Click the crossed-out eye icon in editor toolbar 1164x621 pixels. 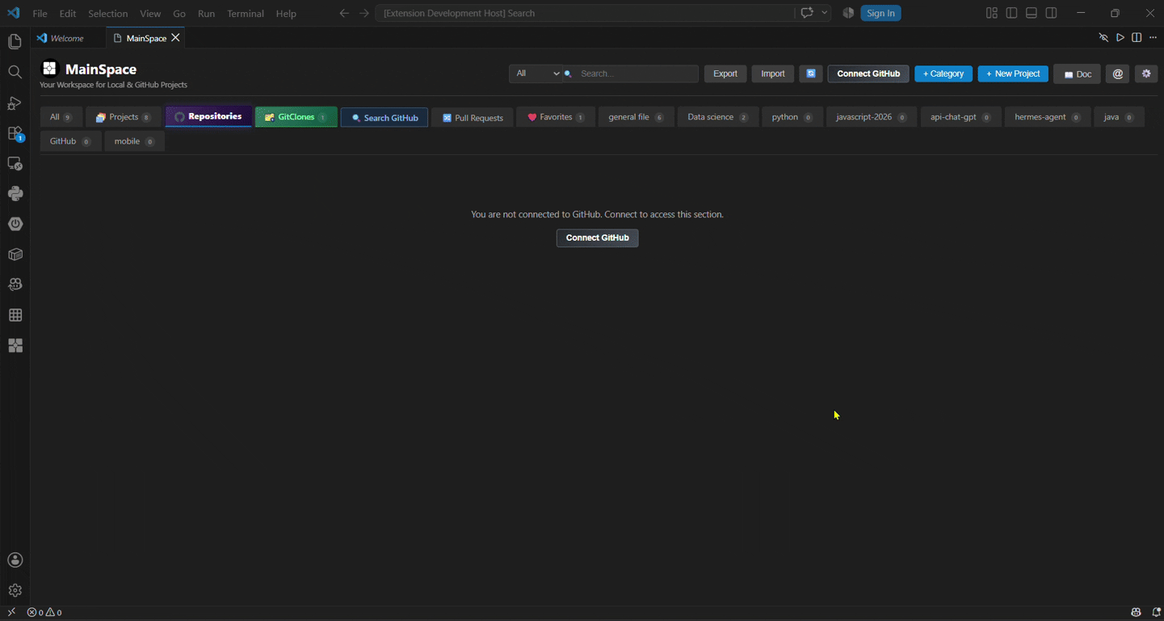click(1103, 38)
